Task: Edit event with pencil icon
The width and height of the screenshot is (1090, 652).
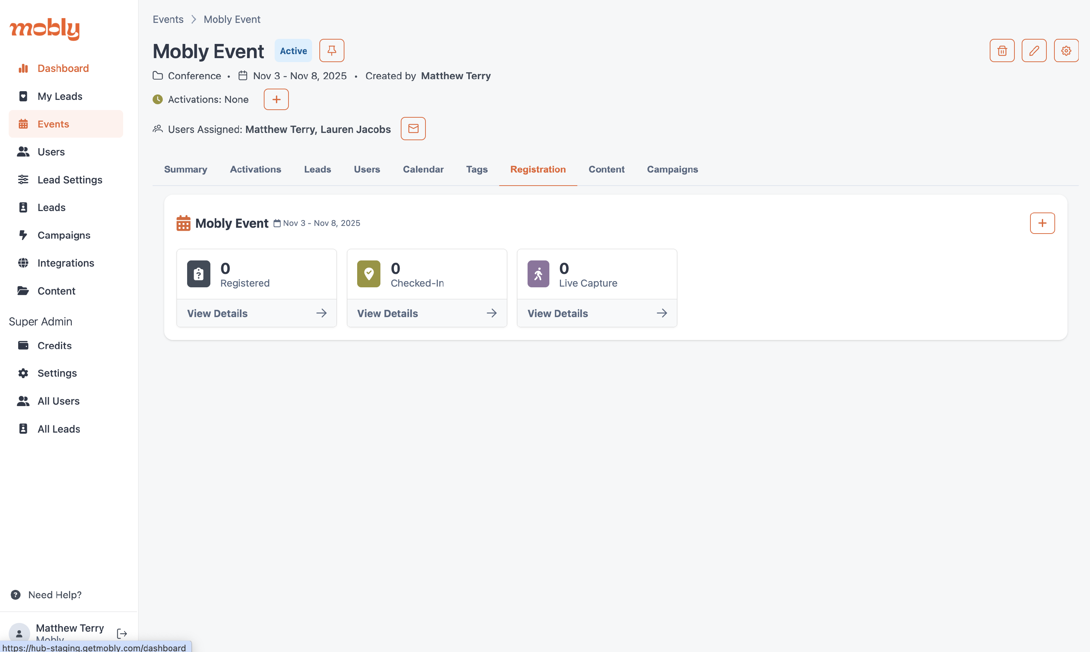Action: point(1034,50)
